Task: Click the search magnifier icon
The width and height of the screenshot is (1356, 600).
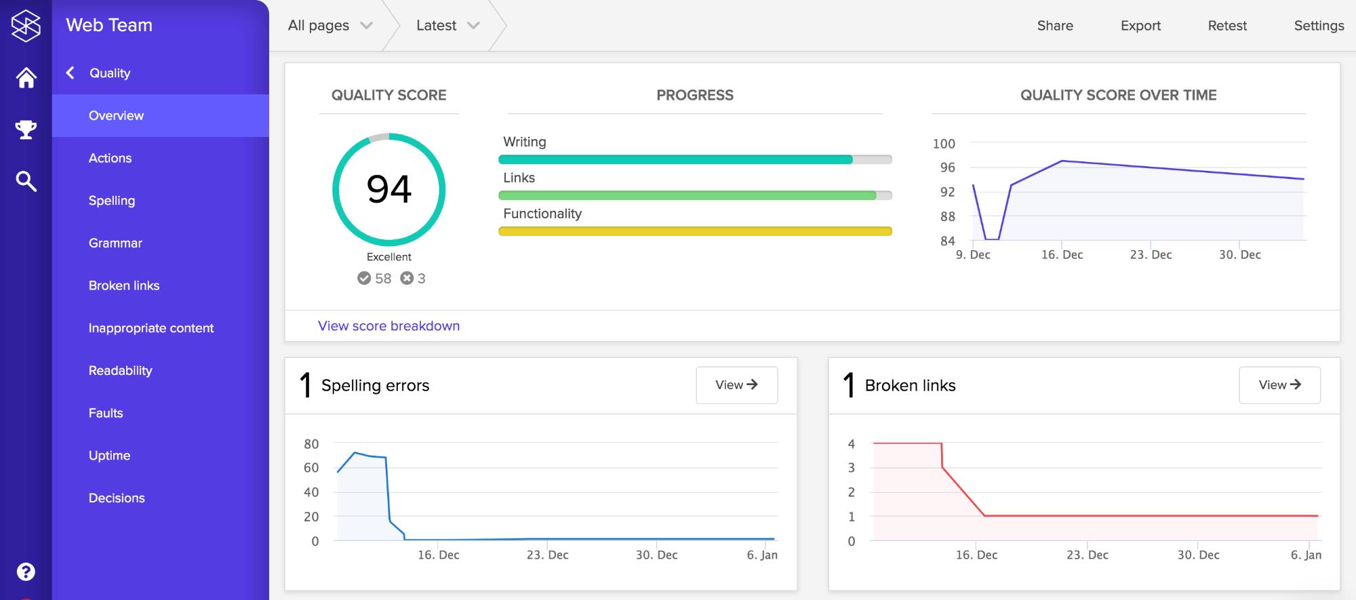Action: pos(26,181)
